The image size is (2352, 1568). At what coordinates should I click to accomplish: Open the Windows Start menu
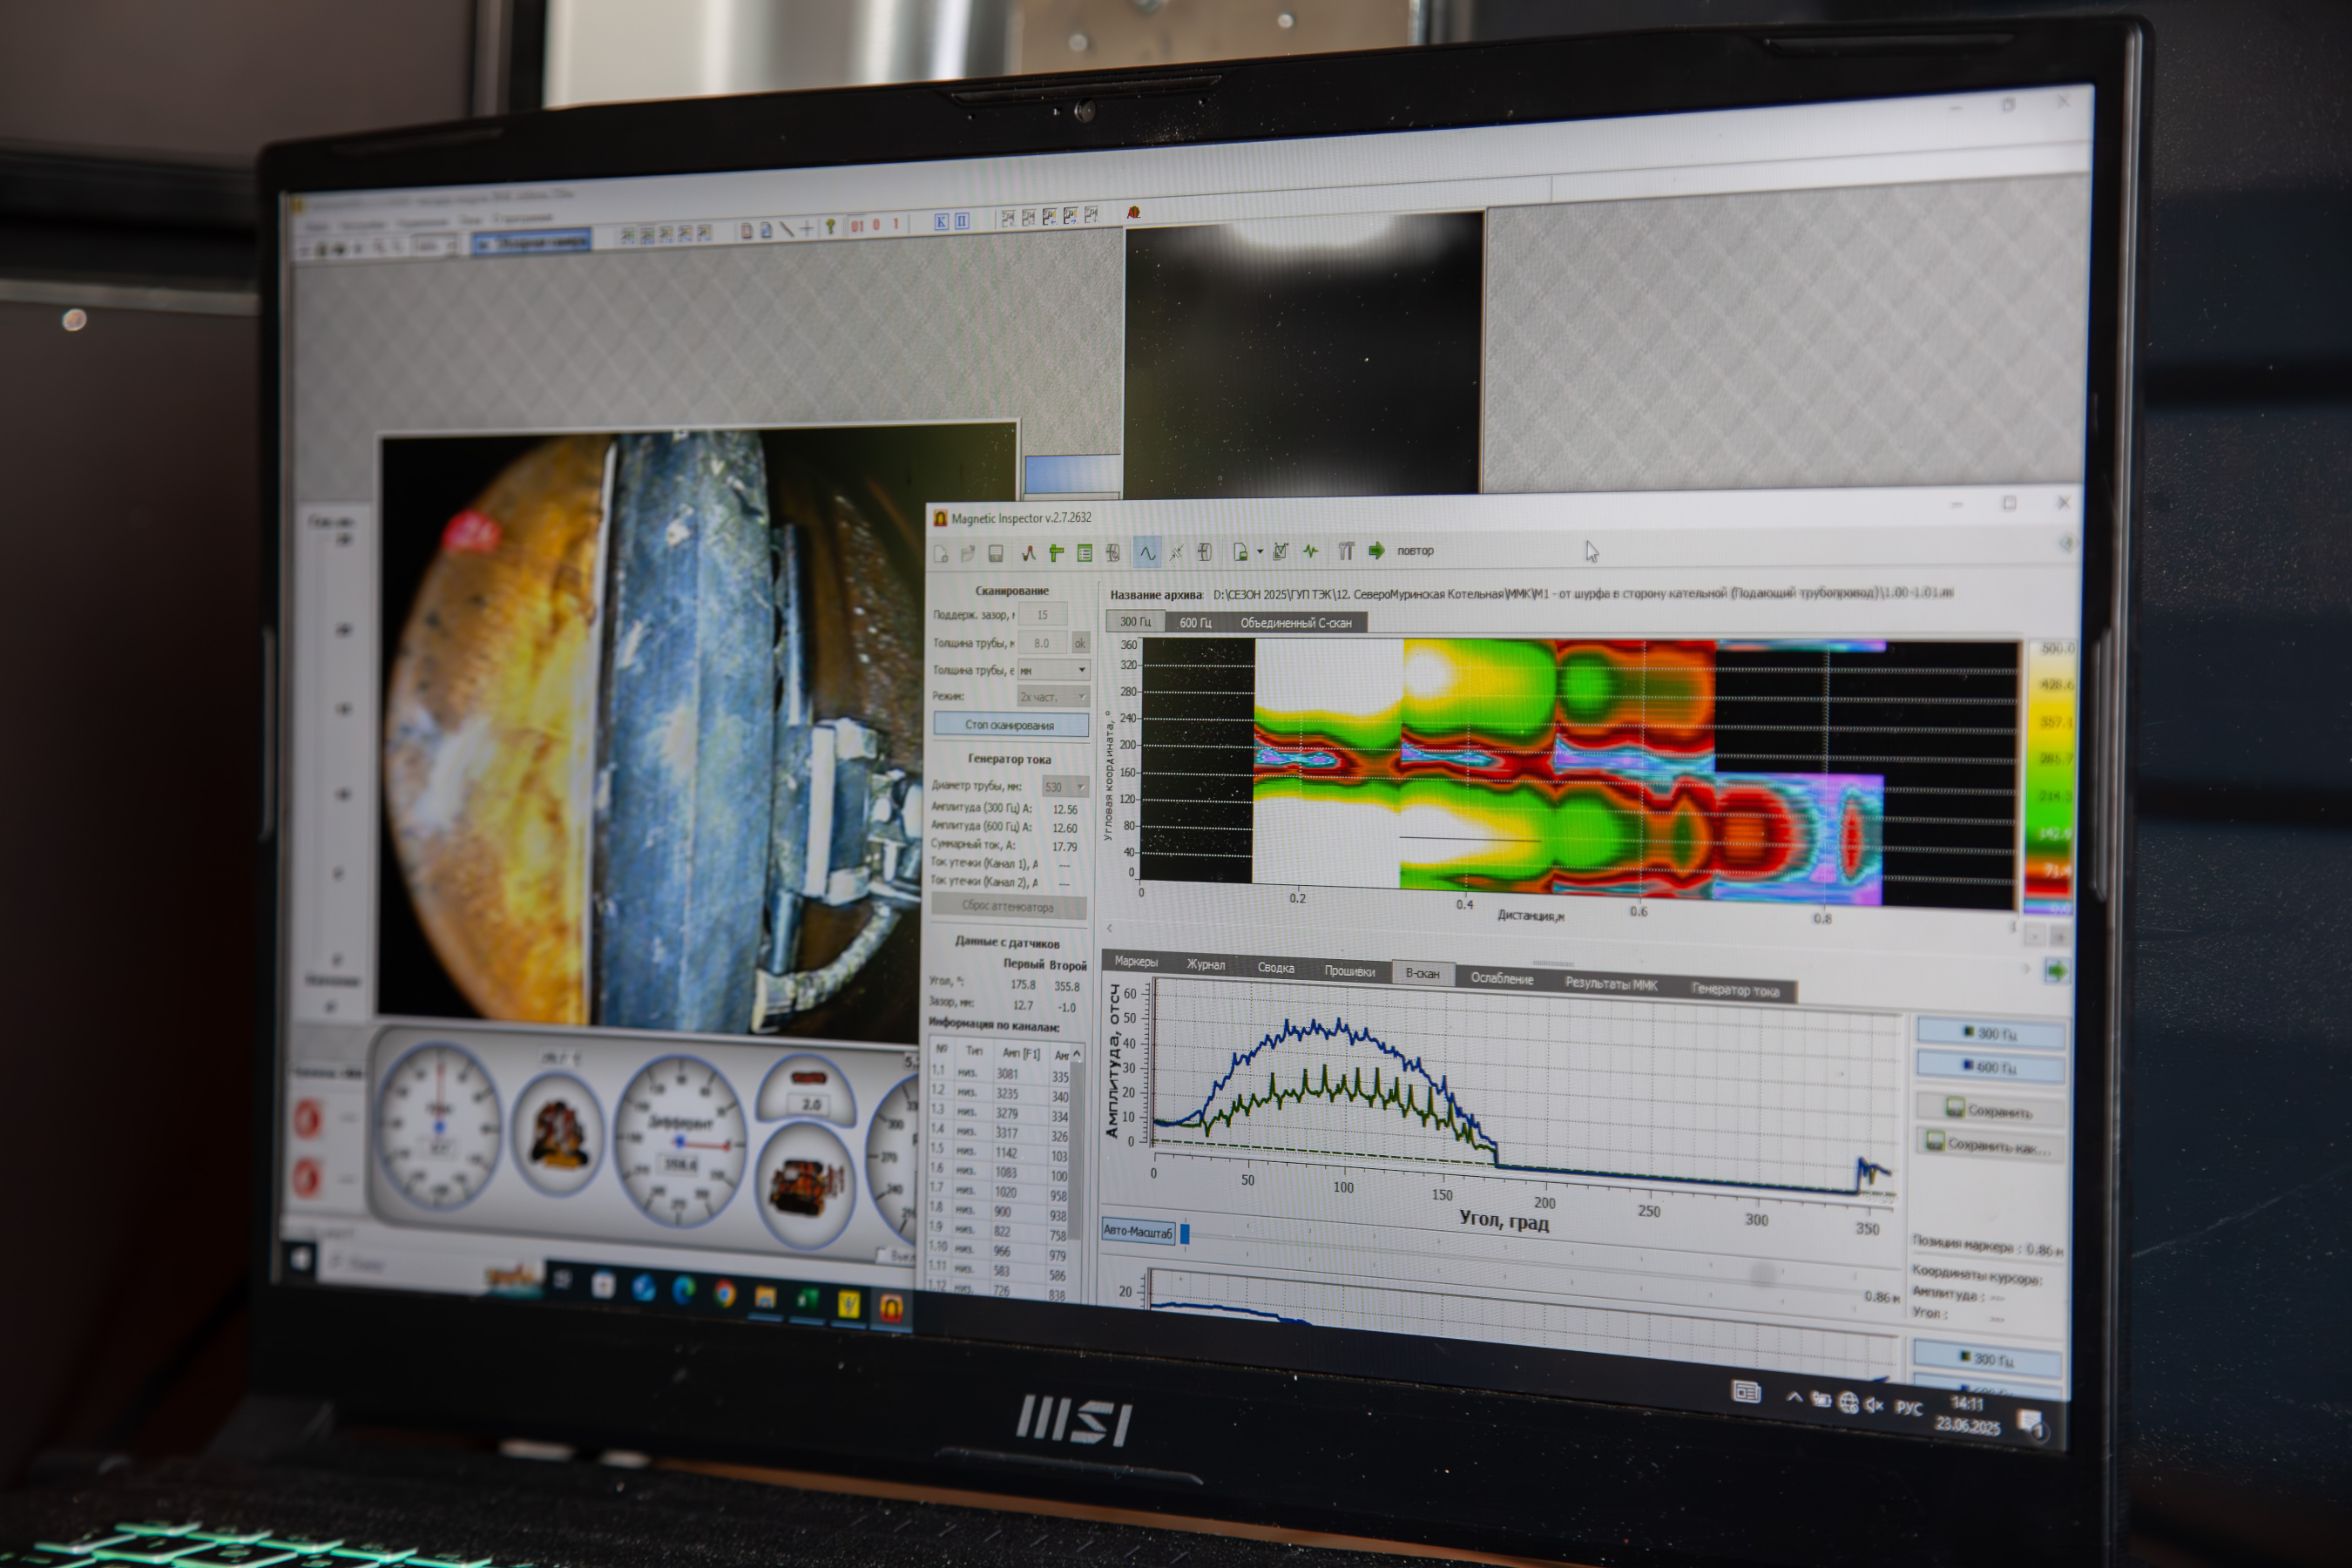coord(301,1259)
